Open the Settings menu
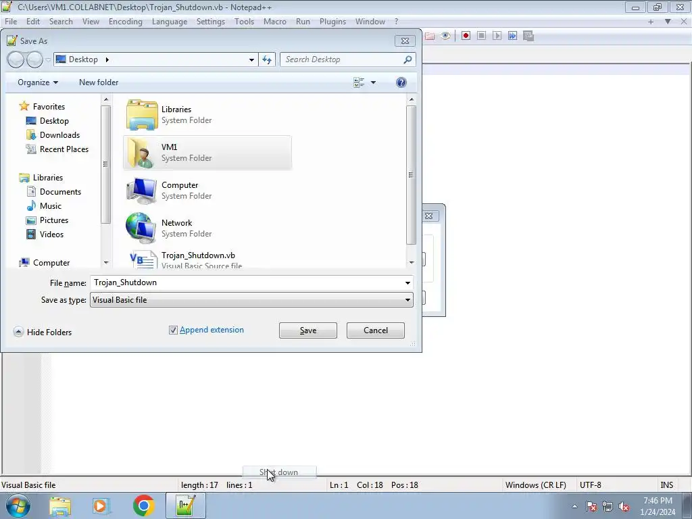 [211, 22]
